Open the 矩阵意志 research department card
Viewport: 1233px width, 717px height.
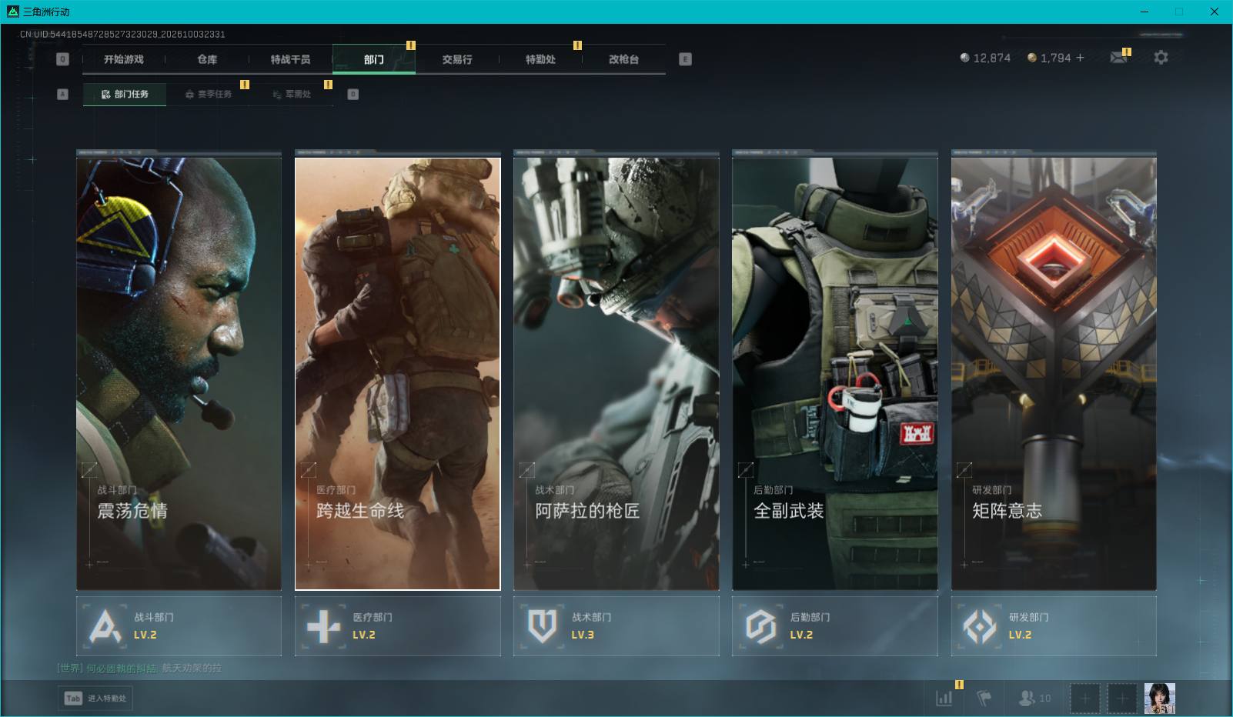click(x=1054, y=373)
